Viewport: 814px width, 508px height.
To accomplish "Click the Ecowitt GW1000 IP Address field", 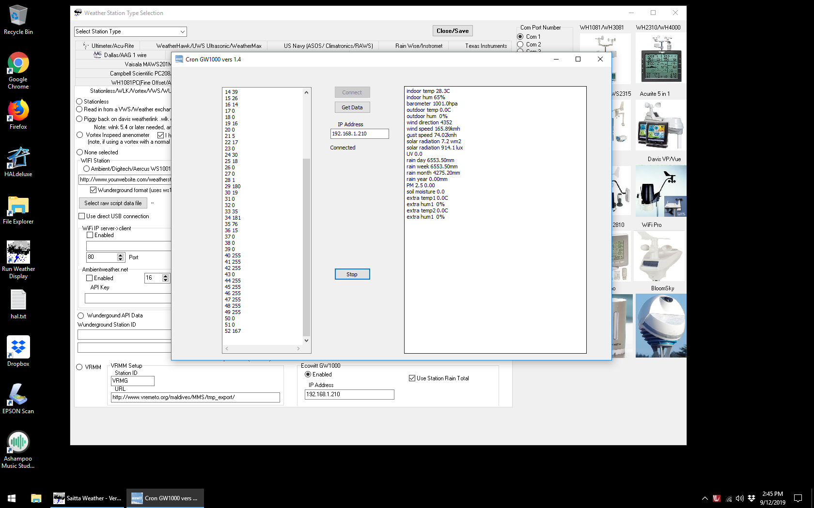I will coord(349,394).
